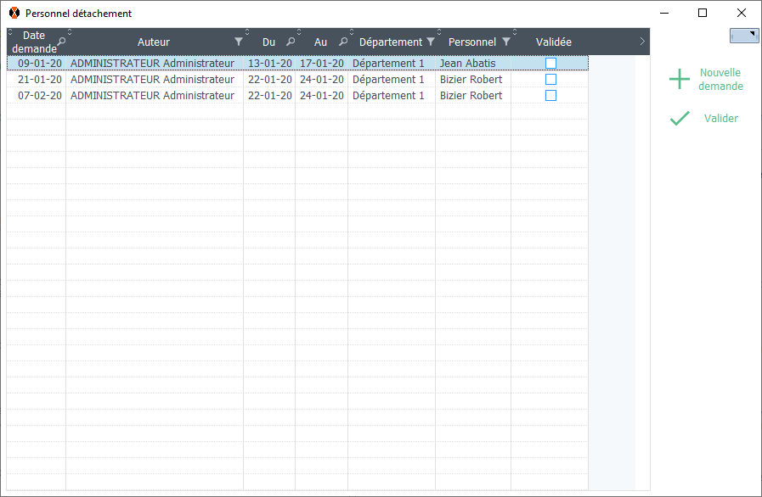Open the Personnel column filter funnel

coord(506,42)
